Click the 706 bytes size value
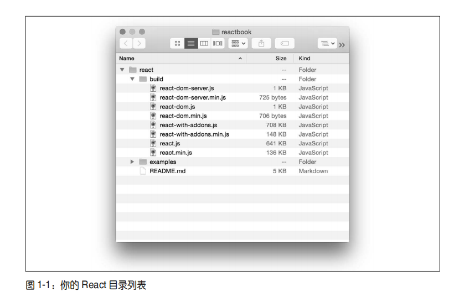 (273, 116)
